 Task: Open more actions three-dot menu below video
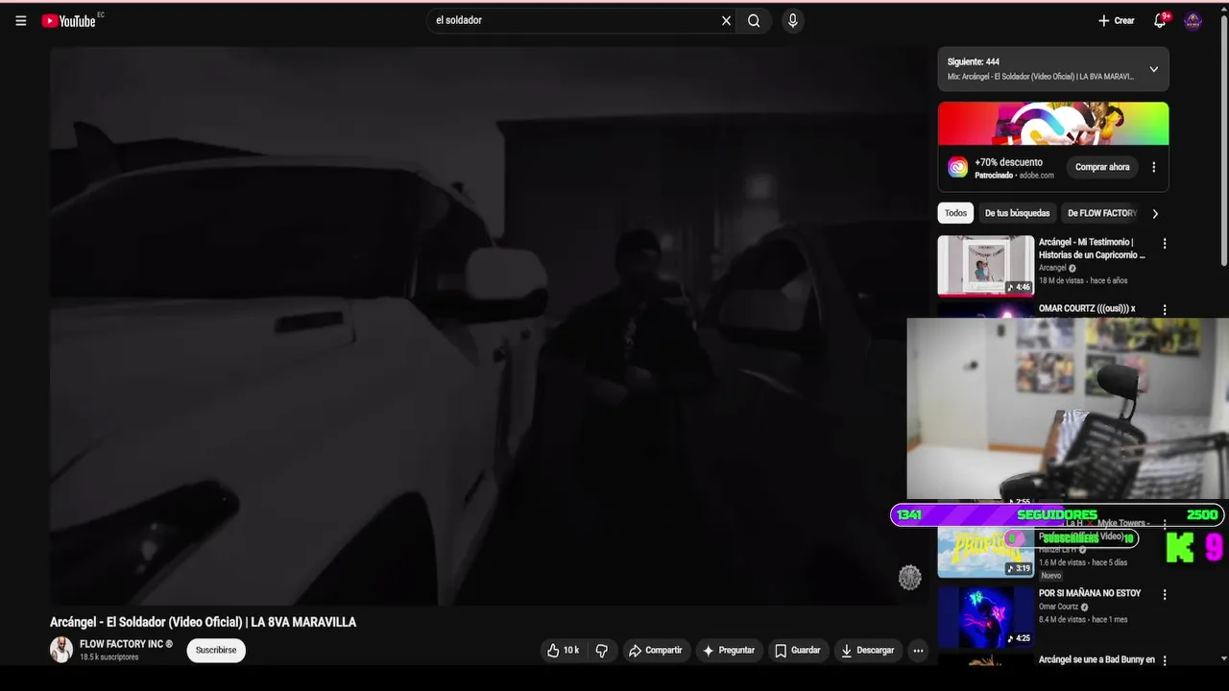point(918,651)
